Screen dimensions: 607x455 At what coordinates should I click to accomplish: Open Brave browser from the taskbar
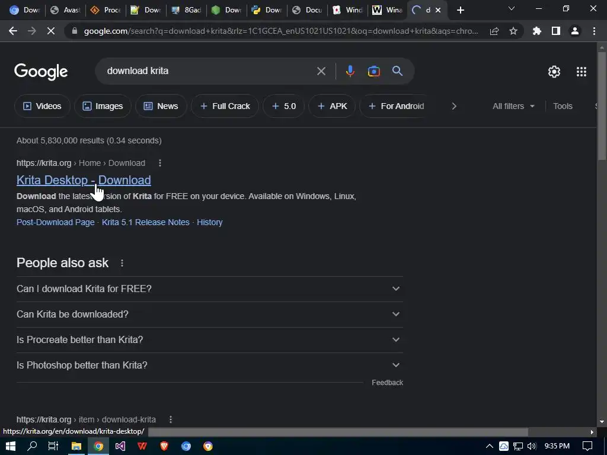pyautogui.click(x=164, y=446)
